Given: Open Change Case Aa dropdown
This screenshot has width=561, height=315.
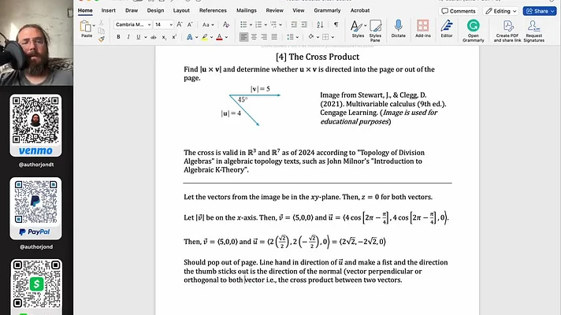Looking at the screenshot, I should tap(208, 24).
